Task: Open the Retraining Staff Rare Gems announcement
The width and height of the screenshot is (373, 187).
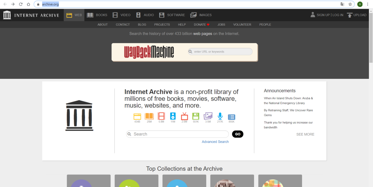Action: [x=288, y=113]
